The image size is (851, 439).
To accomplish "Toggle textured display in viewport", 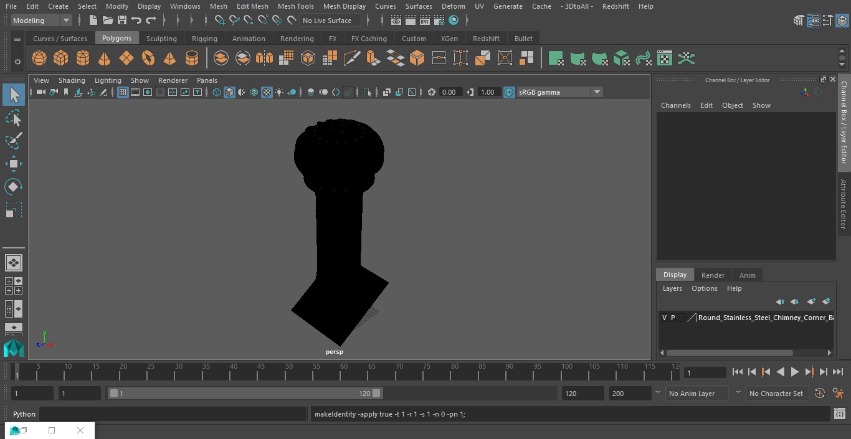I will [267, 92].
